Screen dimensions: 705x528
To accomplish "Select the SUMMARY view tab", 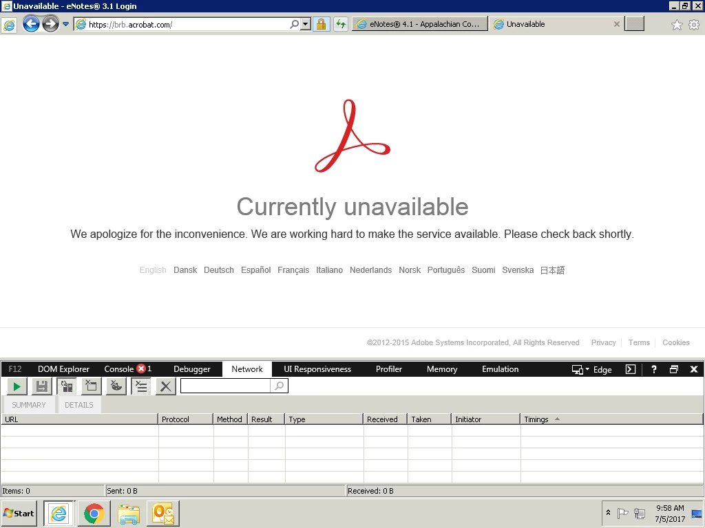I will [x=29, y=405].
